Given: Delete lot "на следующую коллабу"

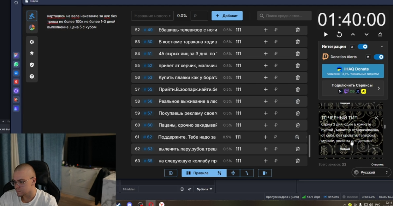Looking at the screenshot, I should [x=298, y=161].
